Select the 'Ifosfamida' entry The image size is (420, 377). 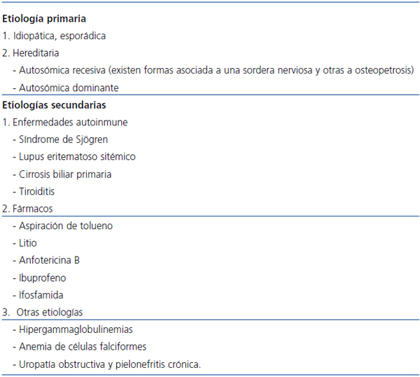[43, 295]
